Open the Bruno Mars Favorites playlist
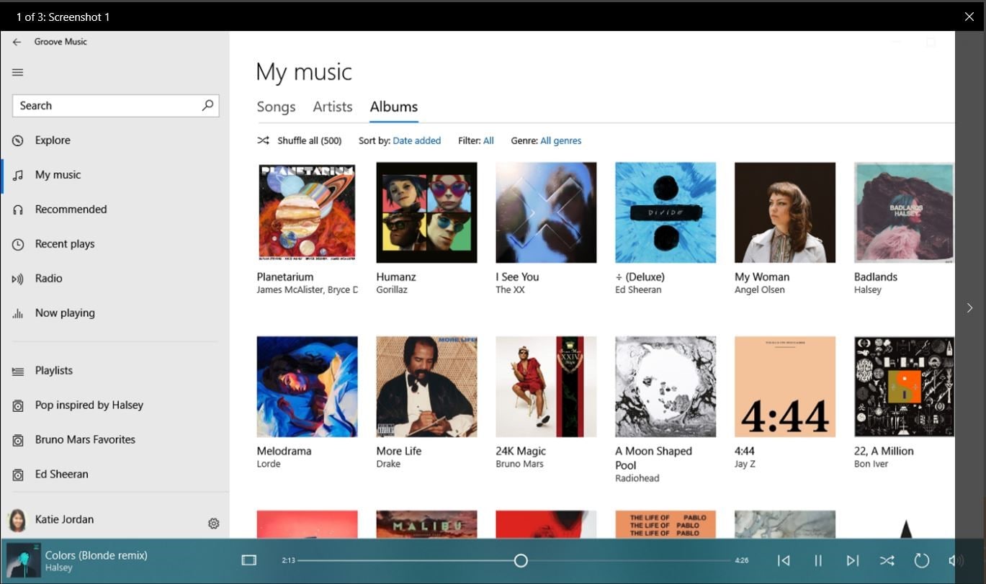 tap(115, 440)
